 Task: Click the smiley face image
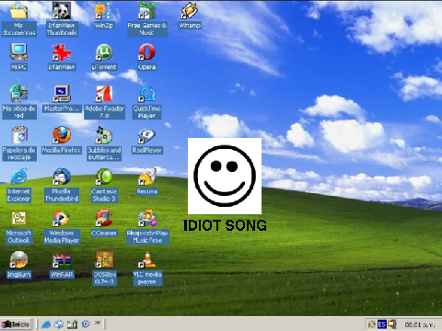coord(225,176)
